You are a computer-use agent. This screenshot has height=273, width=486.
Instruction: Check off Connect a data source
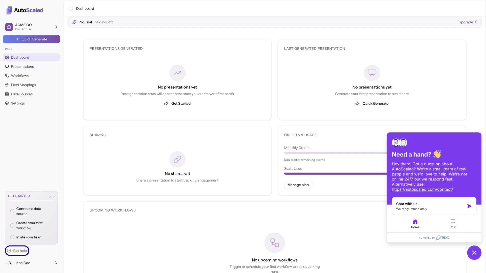12,211
